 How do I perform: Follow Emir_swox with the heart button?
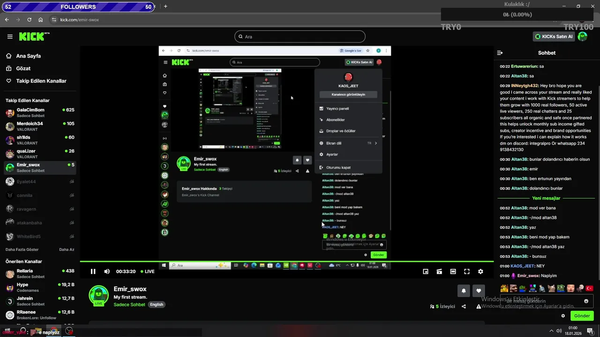coord(479,291)
